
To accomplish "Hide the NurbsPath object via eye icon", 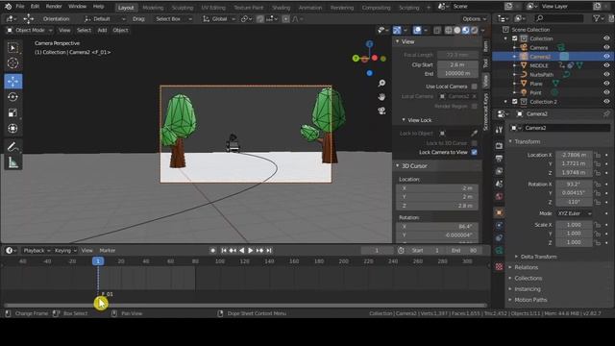I will (x=606, y=75).
